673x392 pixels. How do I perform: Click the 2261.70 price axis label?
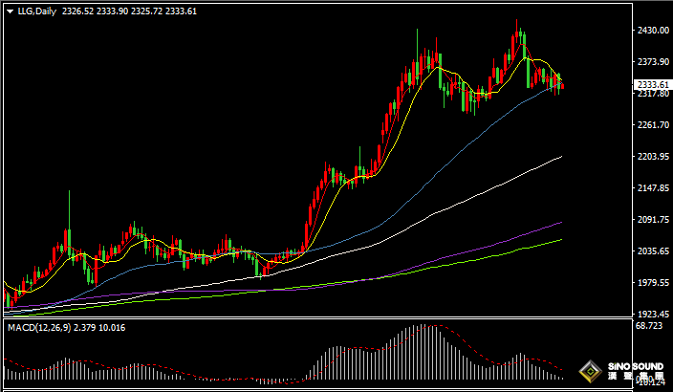[651, 125]
